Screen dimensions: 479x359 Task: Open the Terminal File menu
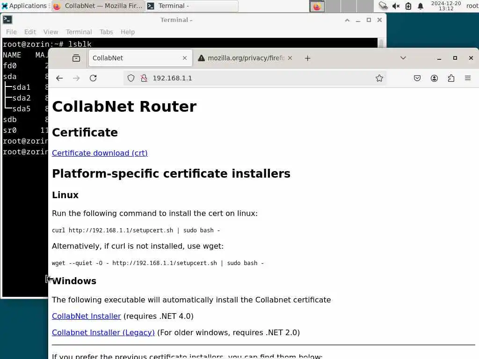tap(11, 32)
